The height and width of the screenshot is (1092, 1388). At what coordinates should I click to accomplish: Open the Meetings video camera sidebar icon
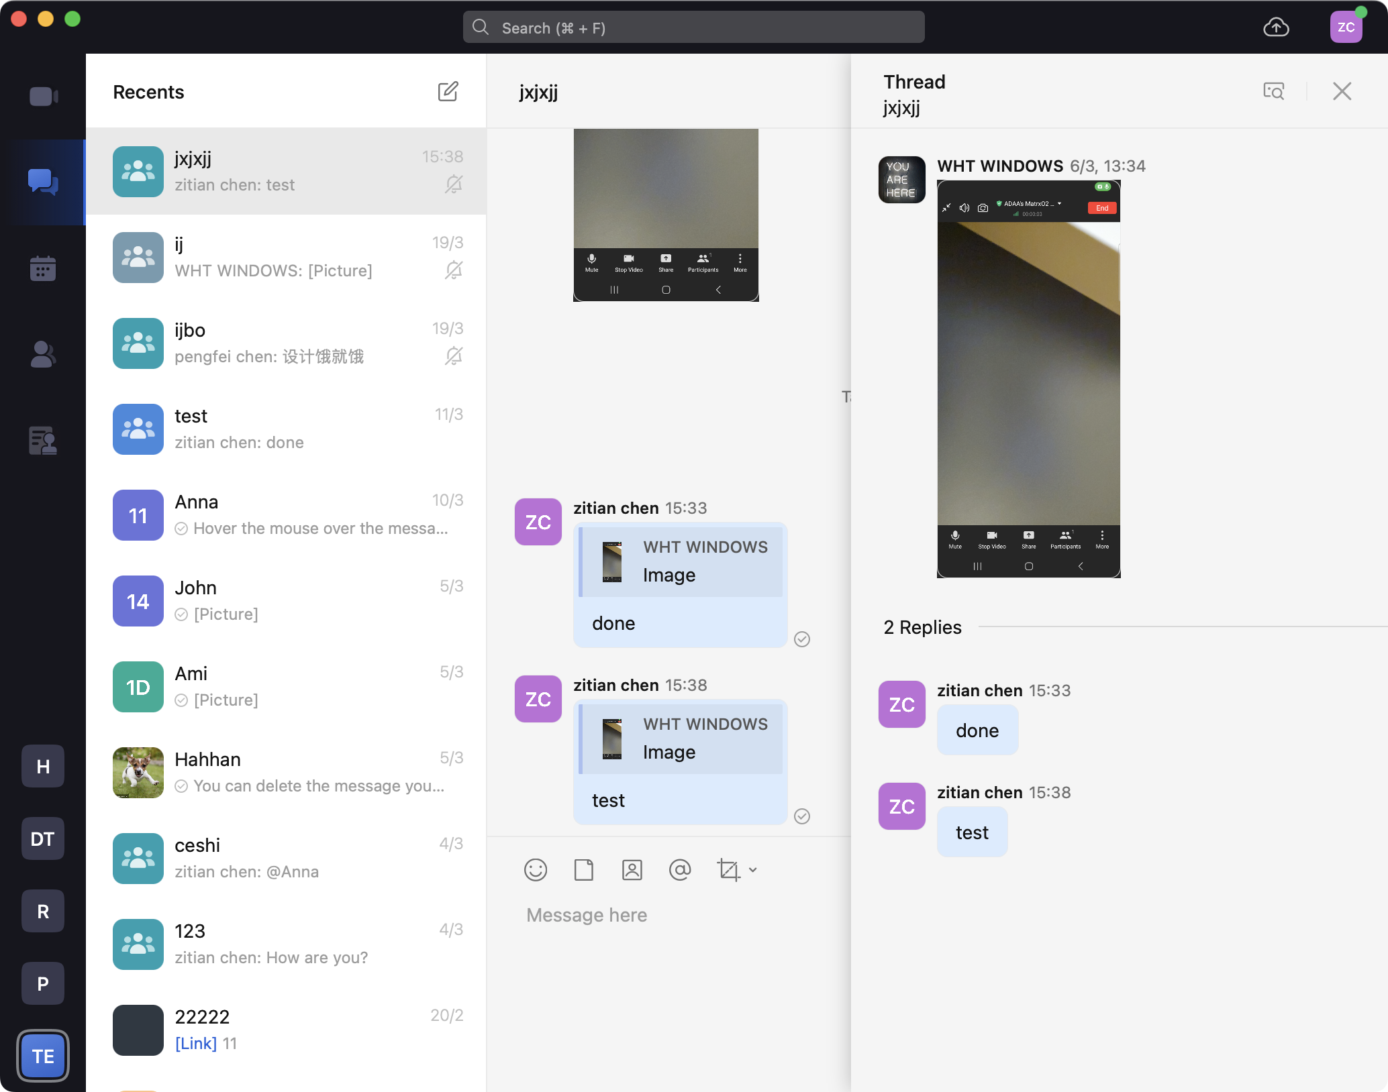(x=43, y=97)
